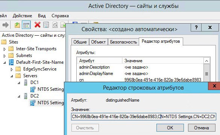
Task: Expand the EdgeSyncService node
Action: (12, 69)
